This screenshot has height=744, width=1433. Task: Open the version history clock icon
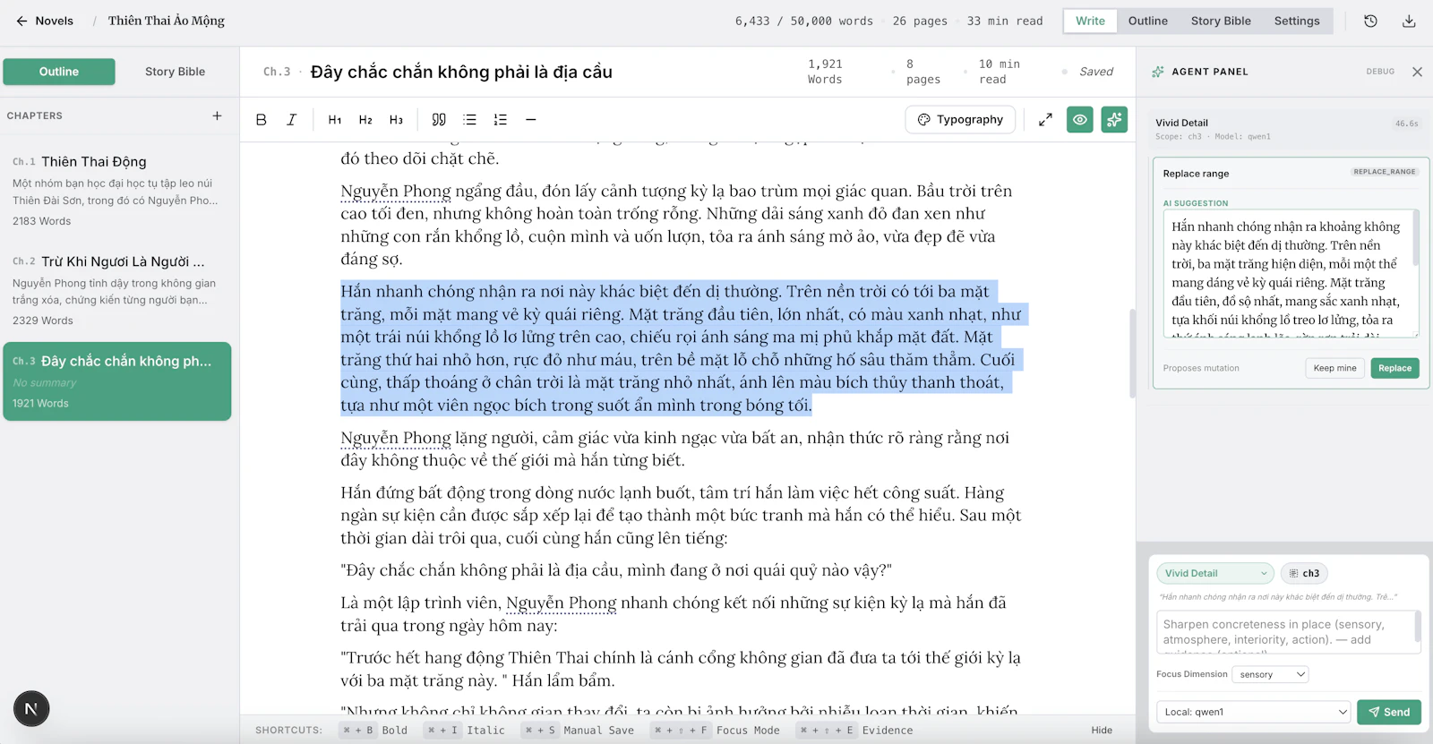coord(1370,21)
